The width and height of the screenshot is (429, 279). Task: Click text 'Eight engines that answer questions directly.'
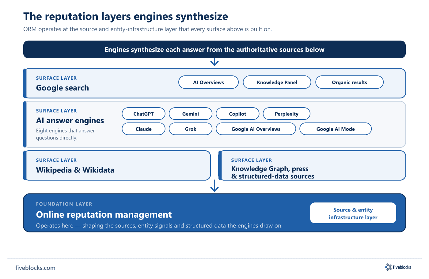66,134
